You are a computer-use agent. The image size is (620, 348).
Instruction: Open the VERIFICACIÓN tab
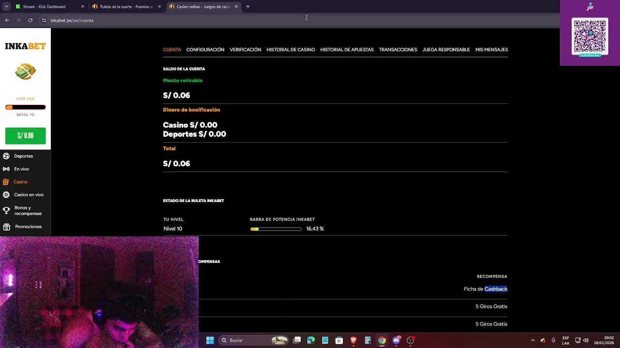click(x=245, y=50)
